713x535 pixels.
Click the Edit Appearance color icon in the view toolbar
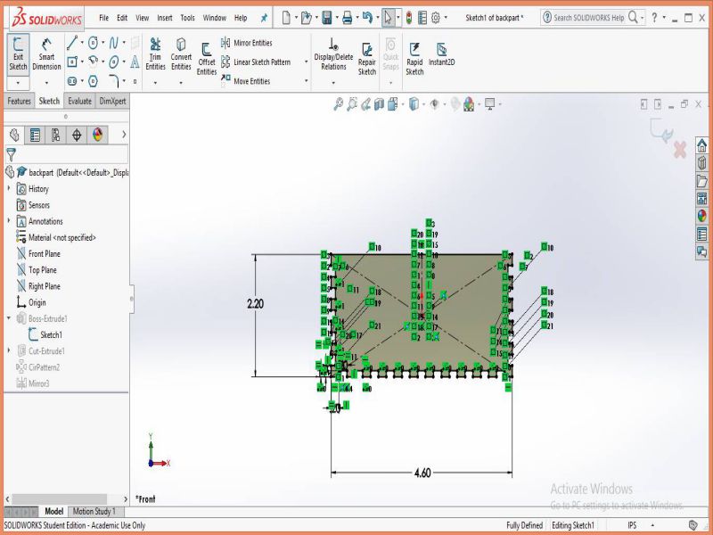click(469, 104)
